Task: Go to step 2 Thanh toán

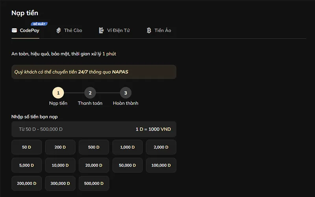Action: pyautogui.click(x=90, y=93)
